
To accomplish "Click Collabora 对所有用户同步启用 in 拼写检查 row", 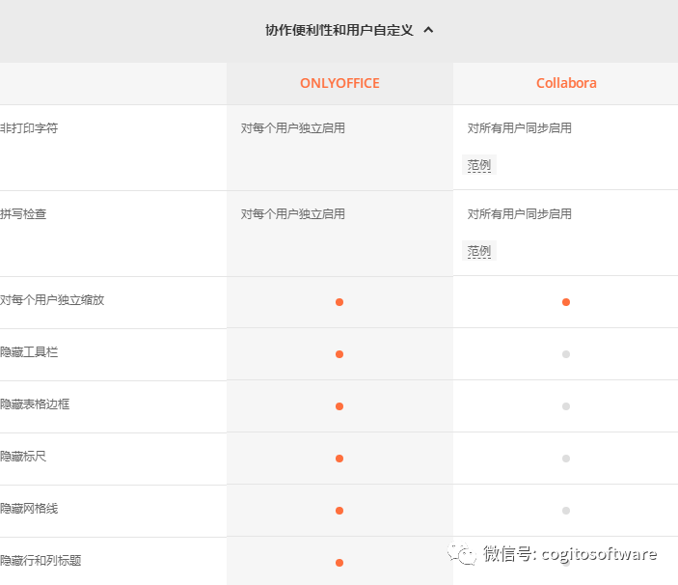I will point(519,214).
